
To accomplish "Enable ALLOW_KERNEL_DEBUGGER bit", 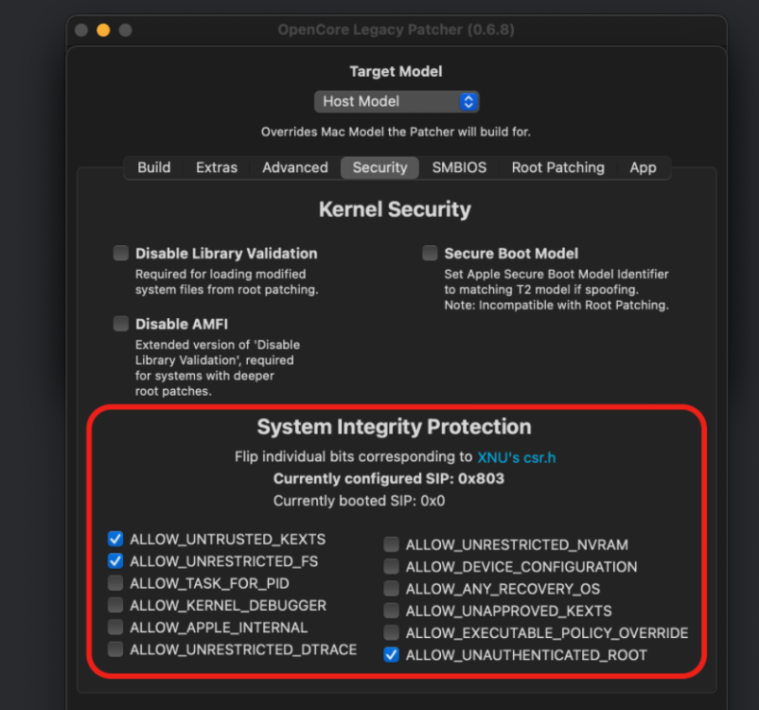I will (x=115, y=605).
